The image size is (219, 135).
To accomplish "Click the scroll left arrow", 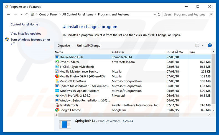I will pos(56,115).
